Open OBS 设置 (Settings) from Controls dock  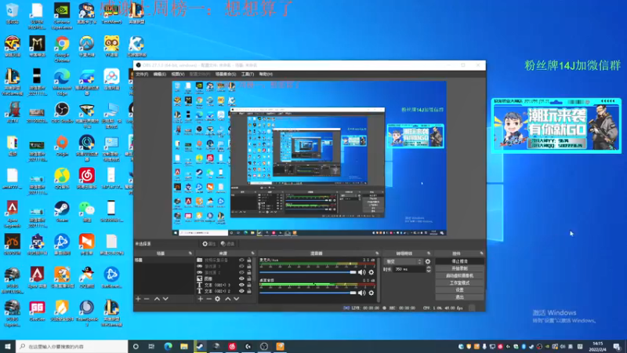[459, 290]
